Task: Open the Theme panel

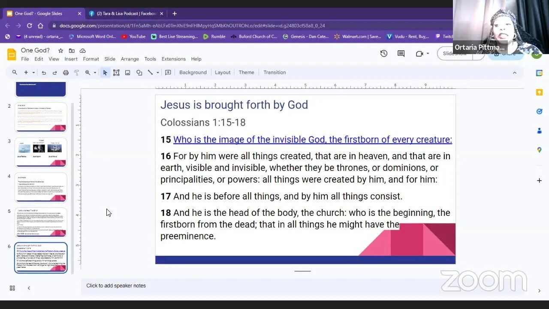Action: click(x=246, y=73)
